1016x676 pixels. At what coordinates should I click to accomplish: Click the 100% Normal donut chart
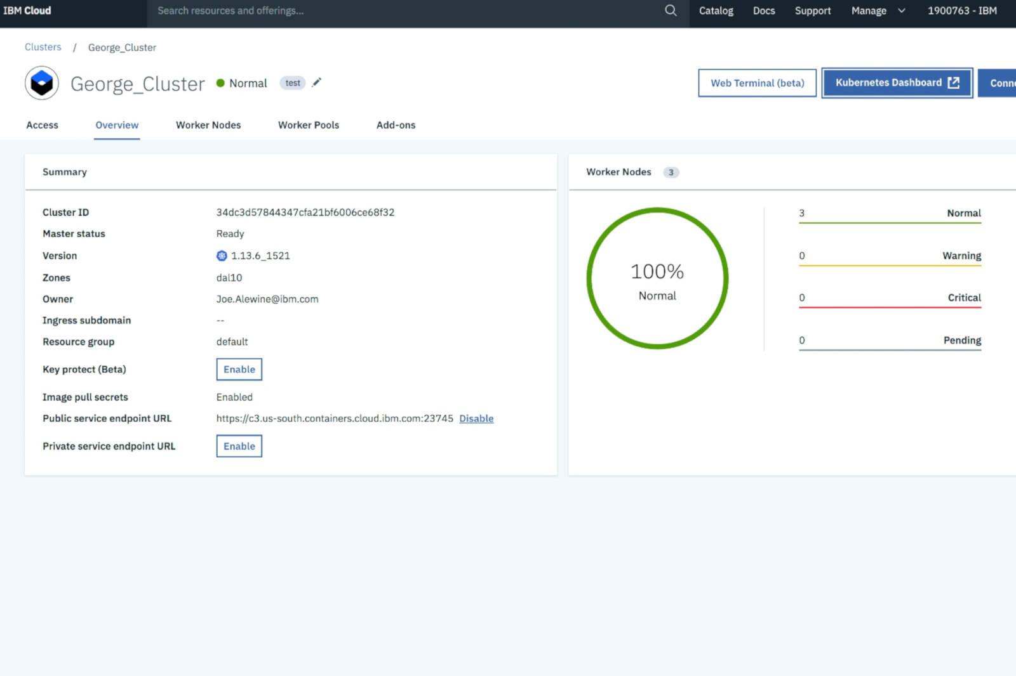click(657, 278)
